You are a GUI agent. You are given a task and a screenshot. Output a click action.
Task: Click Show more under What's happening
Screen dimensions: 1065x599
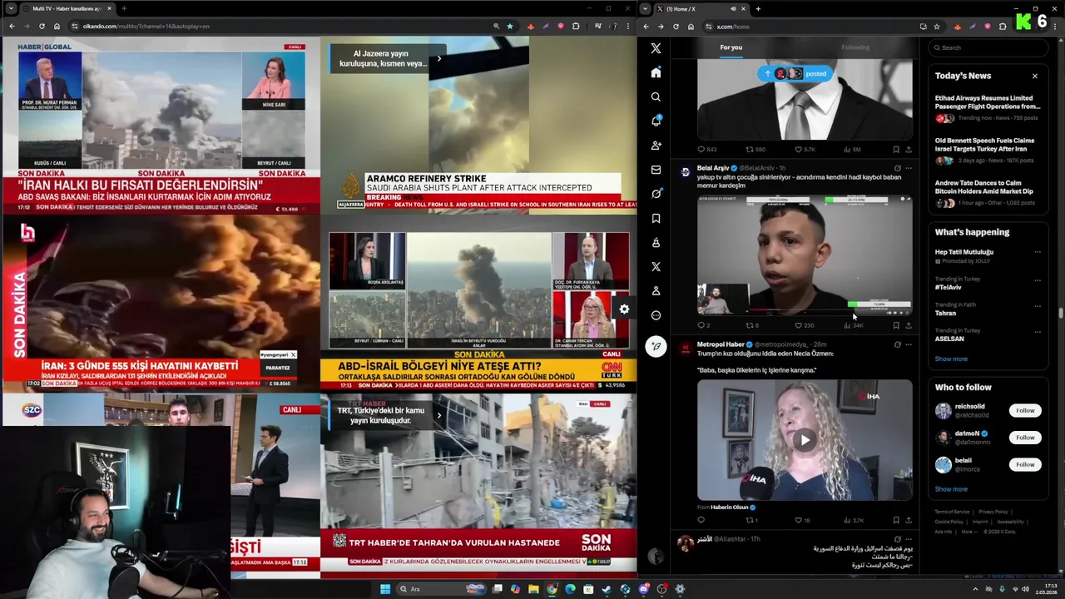[x=951, y=359]
